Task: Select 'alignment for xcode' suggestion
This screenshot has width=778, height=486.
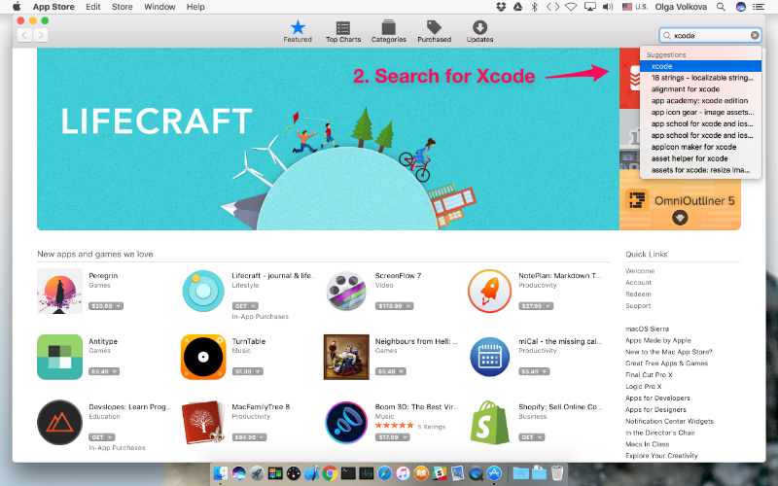Action: click(700, 89)
